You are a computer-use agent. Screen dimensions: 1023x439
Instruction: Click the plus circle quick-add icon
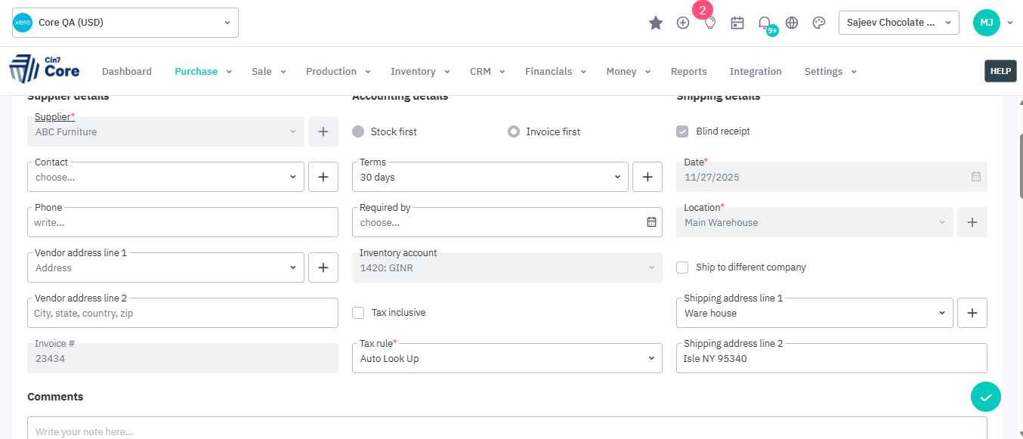point(683,23)
